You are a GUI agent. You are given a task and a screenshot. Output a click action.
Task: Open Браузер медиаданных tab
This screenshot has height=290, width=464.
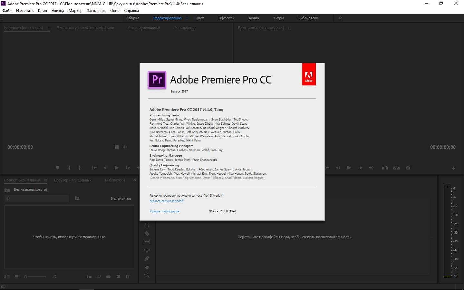tap(72, 180)
